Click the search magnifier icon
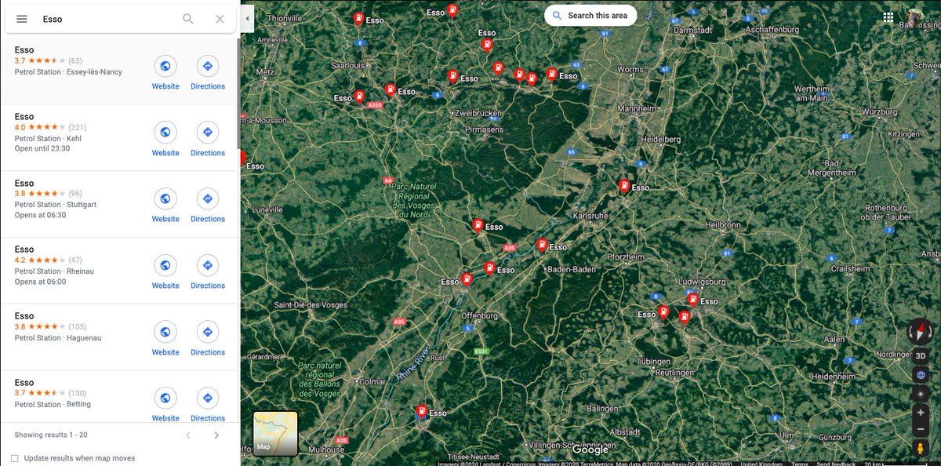The image size is (941, 466). (188, 19)
